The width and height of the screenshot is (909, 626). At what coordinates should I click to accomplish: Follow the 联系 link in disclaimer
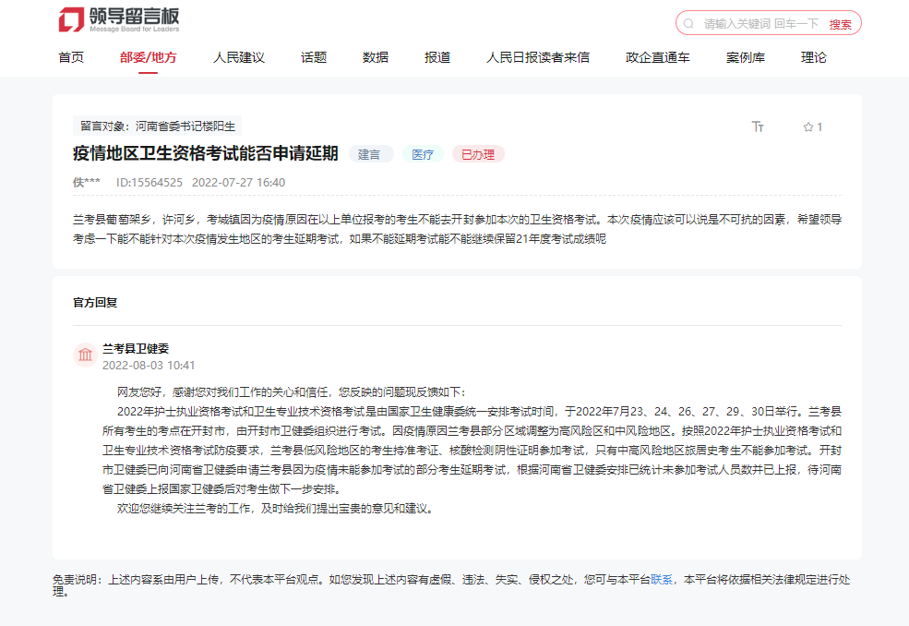click(662, 580)
